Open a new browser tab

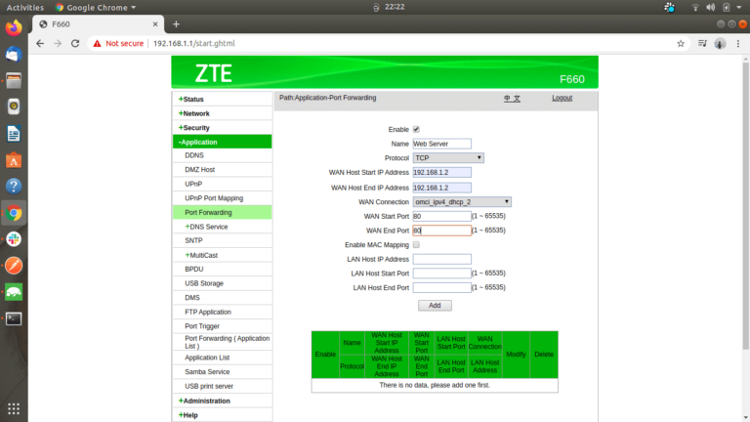click(176, 23)
